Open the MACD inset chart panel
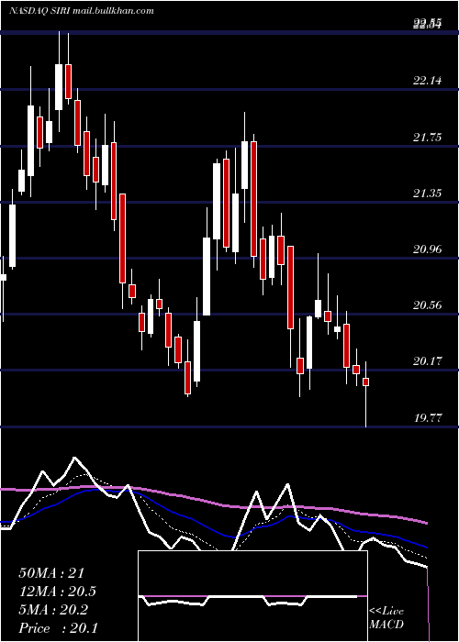 (x=252, y=596)
